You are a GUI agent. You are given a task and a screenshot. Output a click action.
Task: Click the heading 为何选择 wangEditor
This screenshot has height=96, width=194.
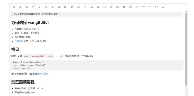pyautogui.click(x=30, y=23)
